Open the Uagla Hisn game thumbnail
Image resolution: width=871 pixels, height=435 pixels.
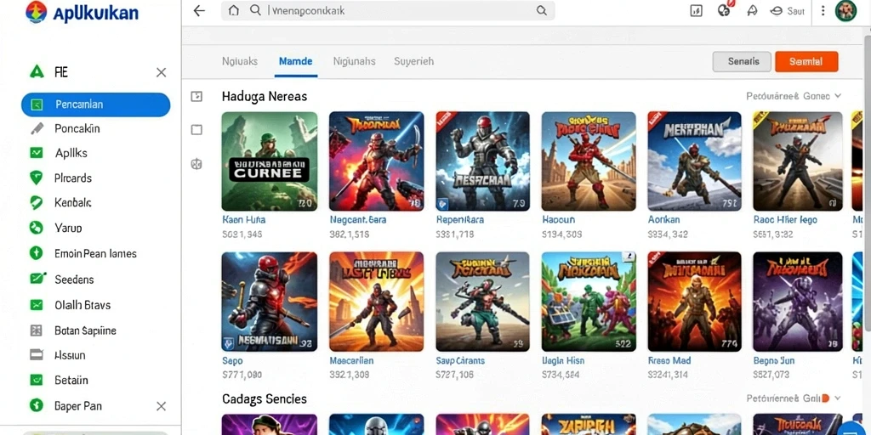coord(589,302)
